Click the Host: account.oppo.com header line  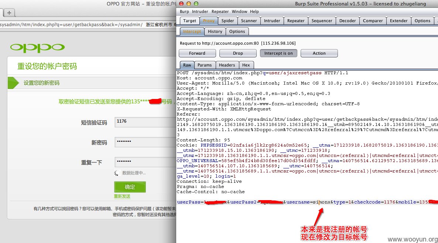click(209, 78)
